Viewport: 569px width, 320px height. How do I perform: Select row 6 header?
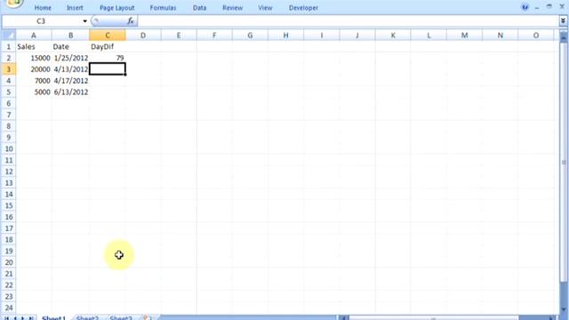click(8, 103)
